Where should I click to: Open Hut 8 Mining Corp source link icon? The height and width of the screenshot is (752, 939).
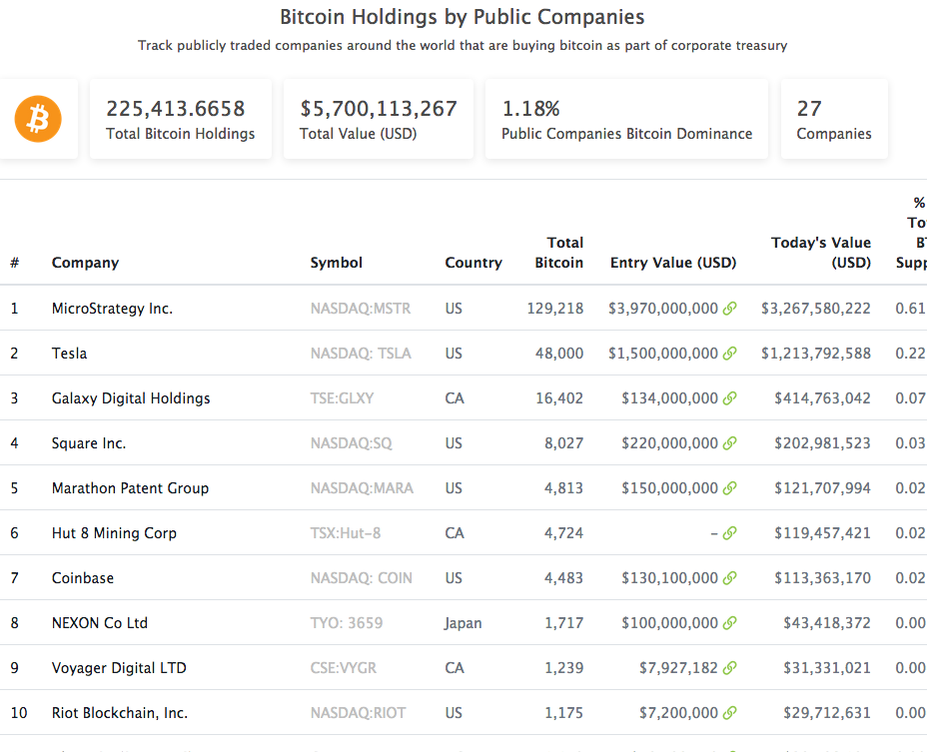[729, 533]
